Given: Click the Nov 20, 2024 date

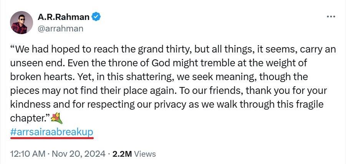Looking at the screenshot, I should (x=79, y=154).
